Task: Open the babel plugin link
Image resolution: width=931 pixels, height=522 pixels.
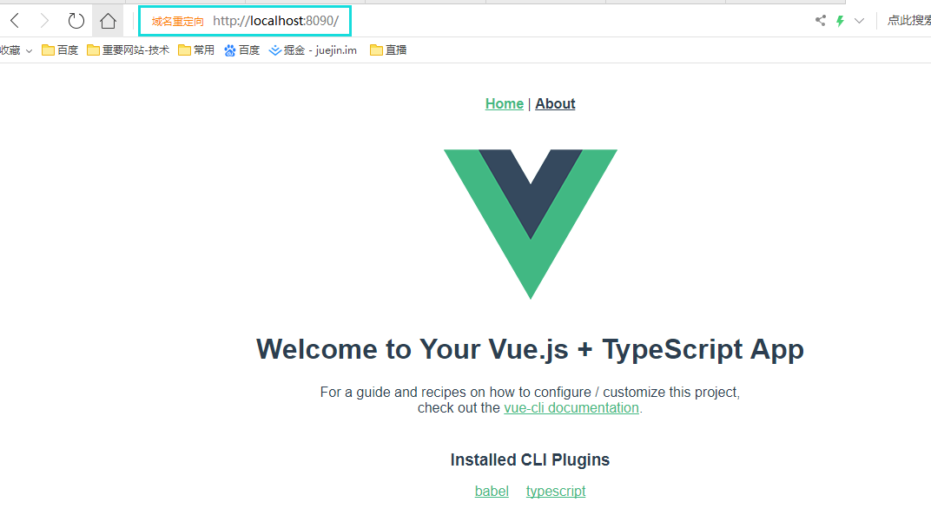Action: 492,491
